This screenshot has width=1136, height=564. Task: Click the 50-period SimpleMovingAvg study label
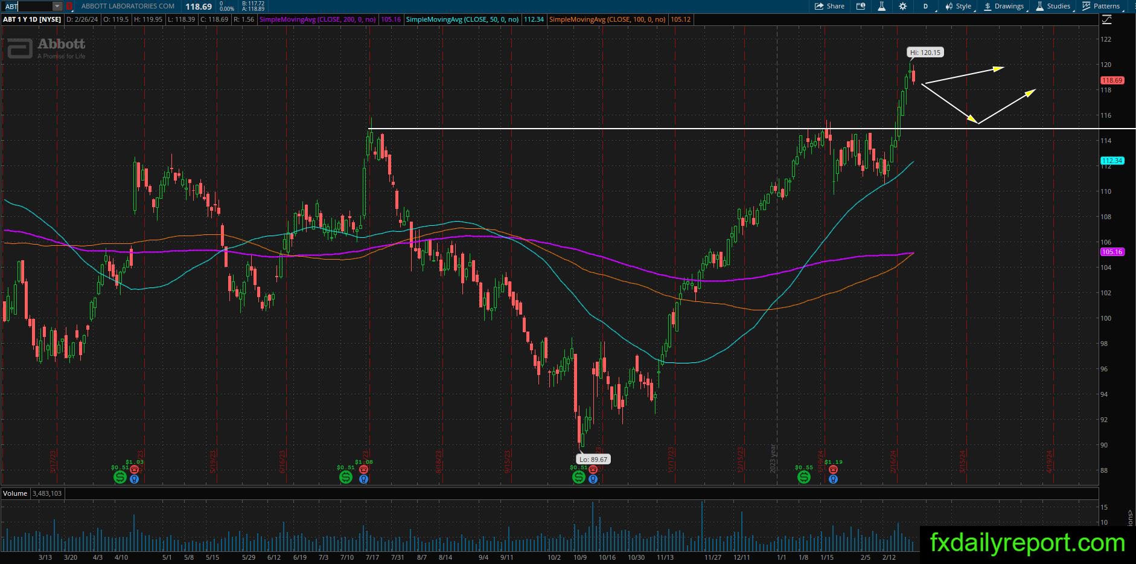coord(462,19)
